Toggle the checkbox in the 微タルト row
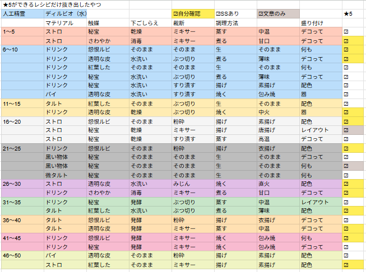366x272 pixels. [346, 175]
